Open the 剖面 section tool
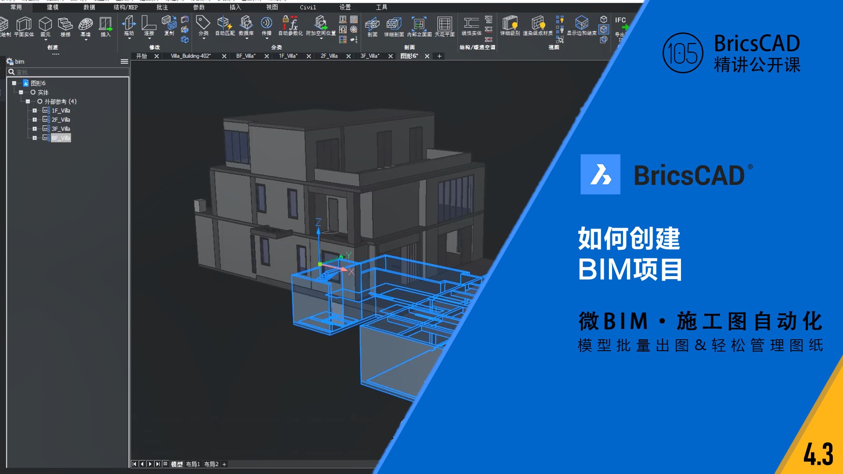Image resolution: width=843 pixels, height=474 pixels. (372, 24)
